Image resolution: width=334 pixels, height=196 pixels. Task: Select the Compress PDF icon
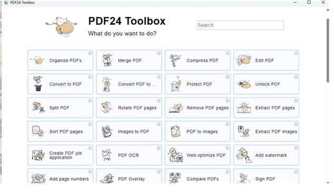175,60
